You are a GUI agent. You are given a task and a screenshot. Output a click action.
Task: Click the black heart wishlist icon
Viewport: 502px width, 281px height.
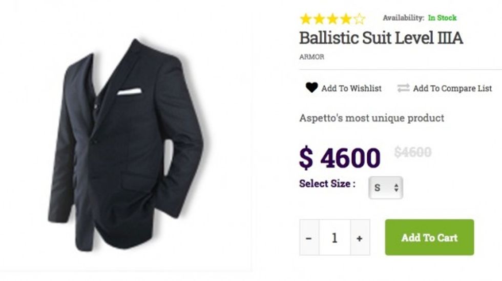point(311,88)
